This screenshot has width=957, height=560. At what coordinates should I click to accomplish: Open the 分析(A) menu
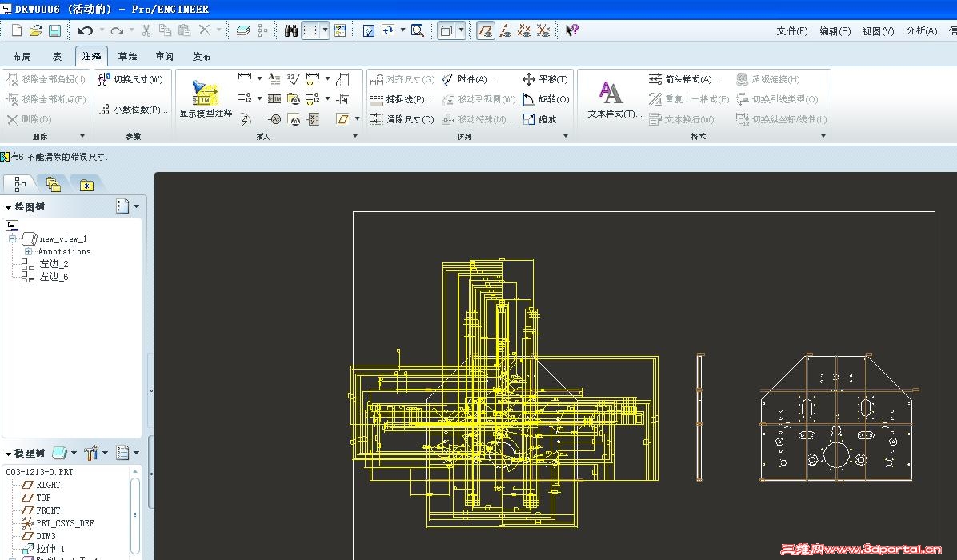(922, 30)
